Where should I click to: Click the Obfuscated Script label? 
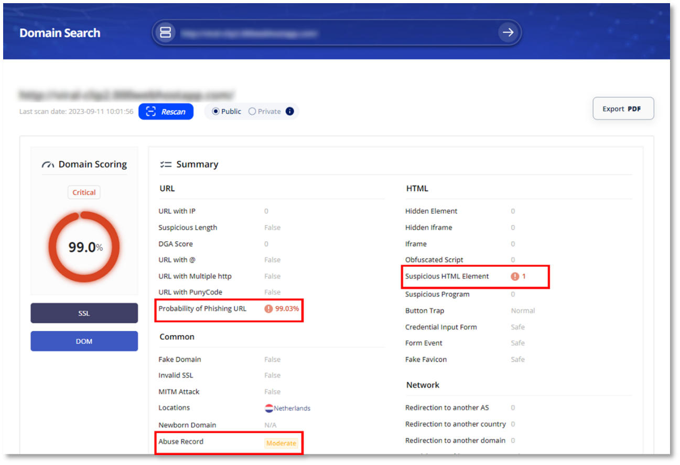coord(434,260)
